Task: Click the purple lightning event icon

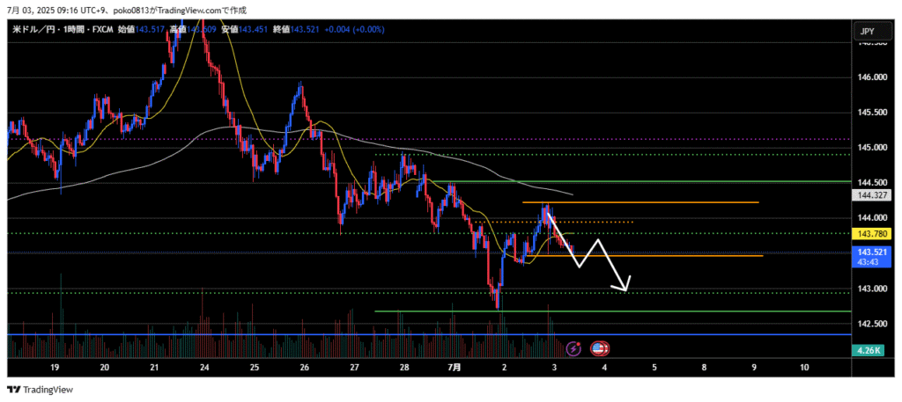Action: pyautogui.click(x=574, y=349)
